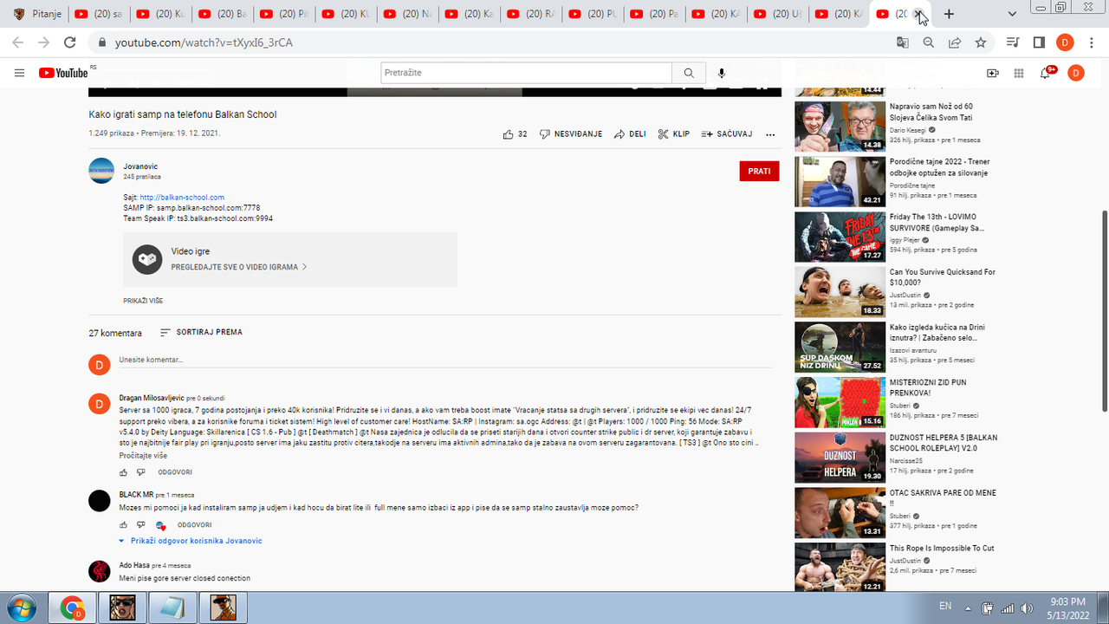Open system tray volume icon
Viewport: 1109px width, 624px height.
[x=1026, y=607]
